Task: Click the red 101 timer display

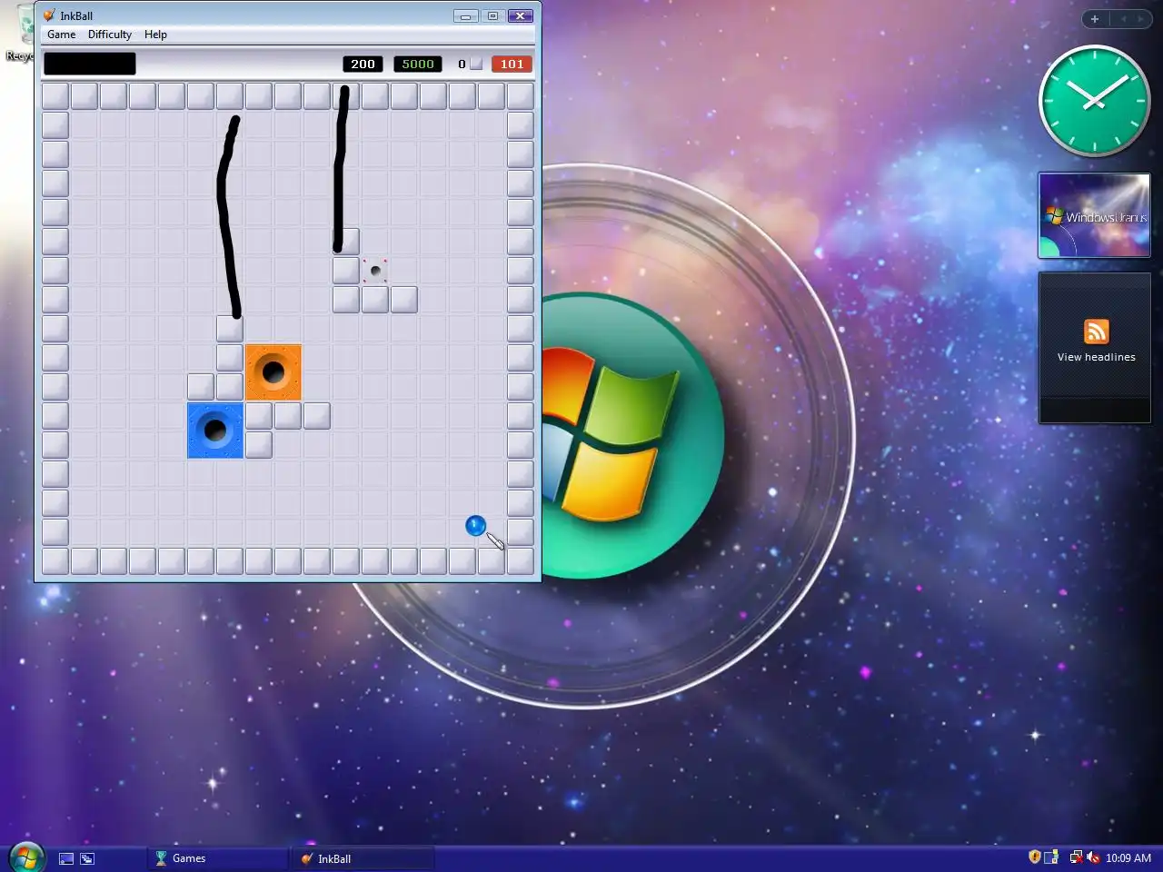Action: [512, 64]
